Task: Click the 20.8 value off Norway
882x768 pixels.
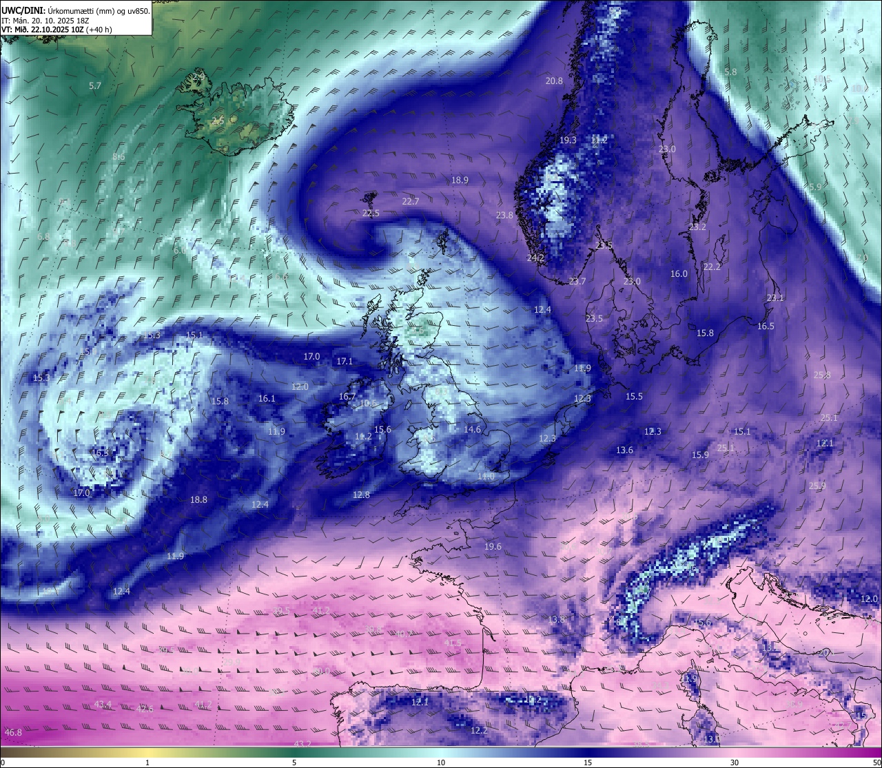Action: point(554,81)
